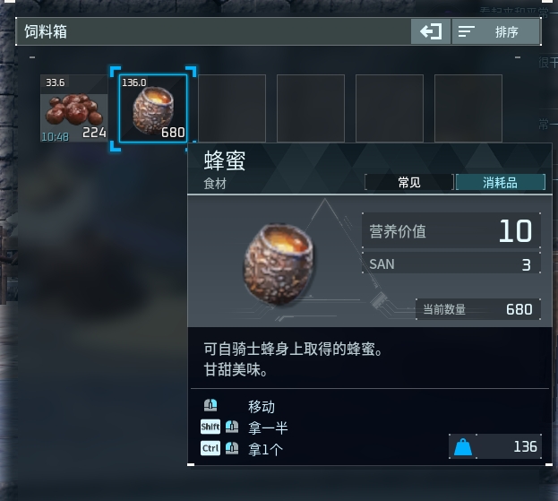
Task: Click the Shift key icon
Action: 210,427
